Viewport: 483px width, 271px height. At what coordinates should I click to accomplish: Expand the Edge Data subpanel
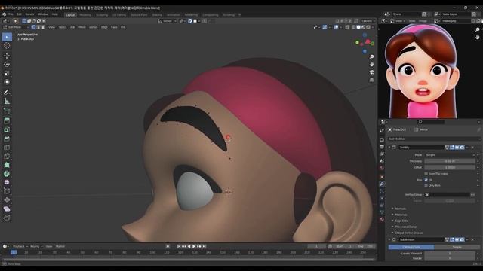[x=401, y=221]
